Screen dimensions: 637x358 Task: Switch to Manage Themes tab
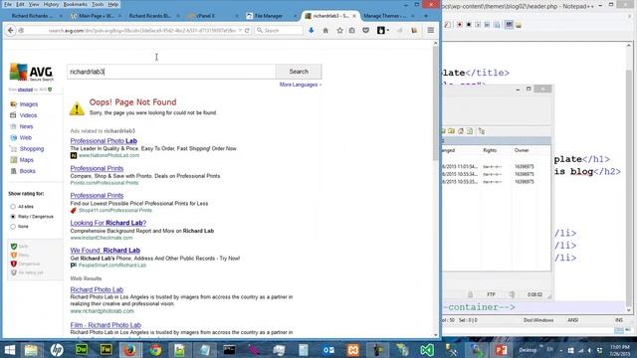(x=385, y=16)
